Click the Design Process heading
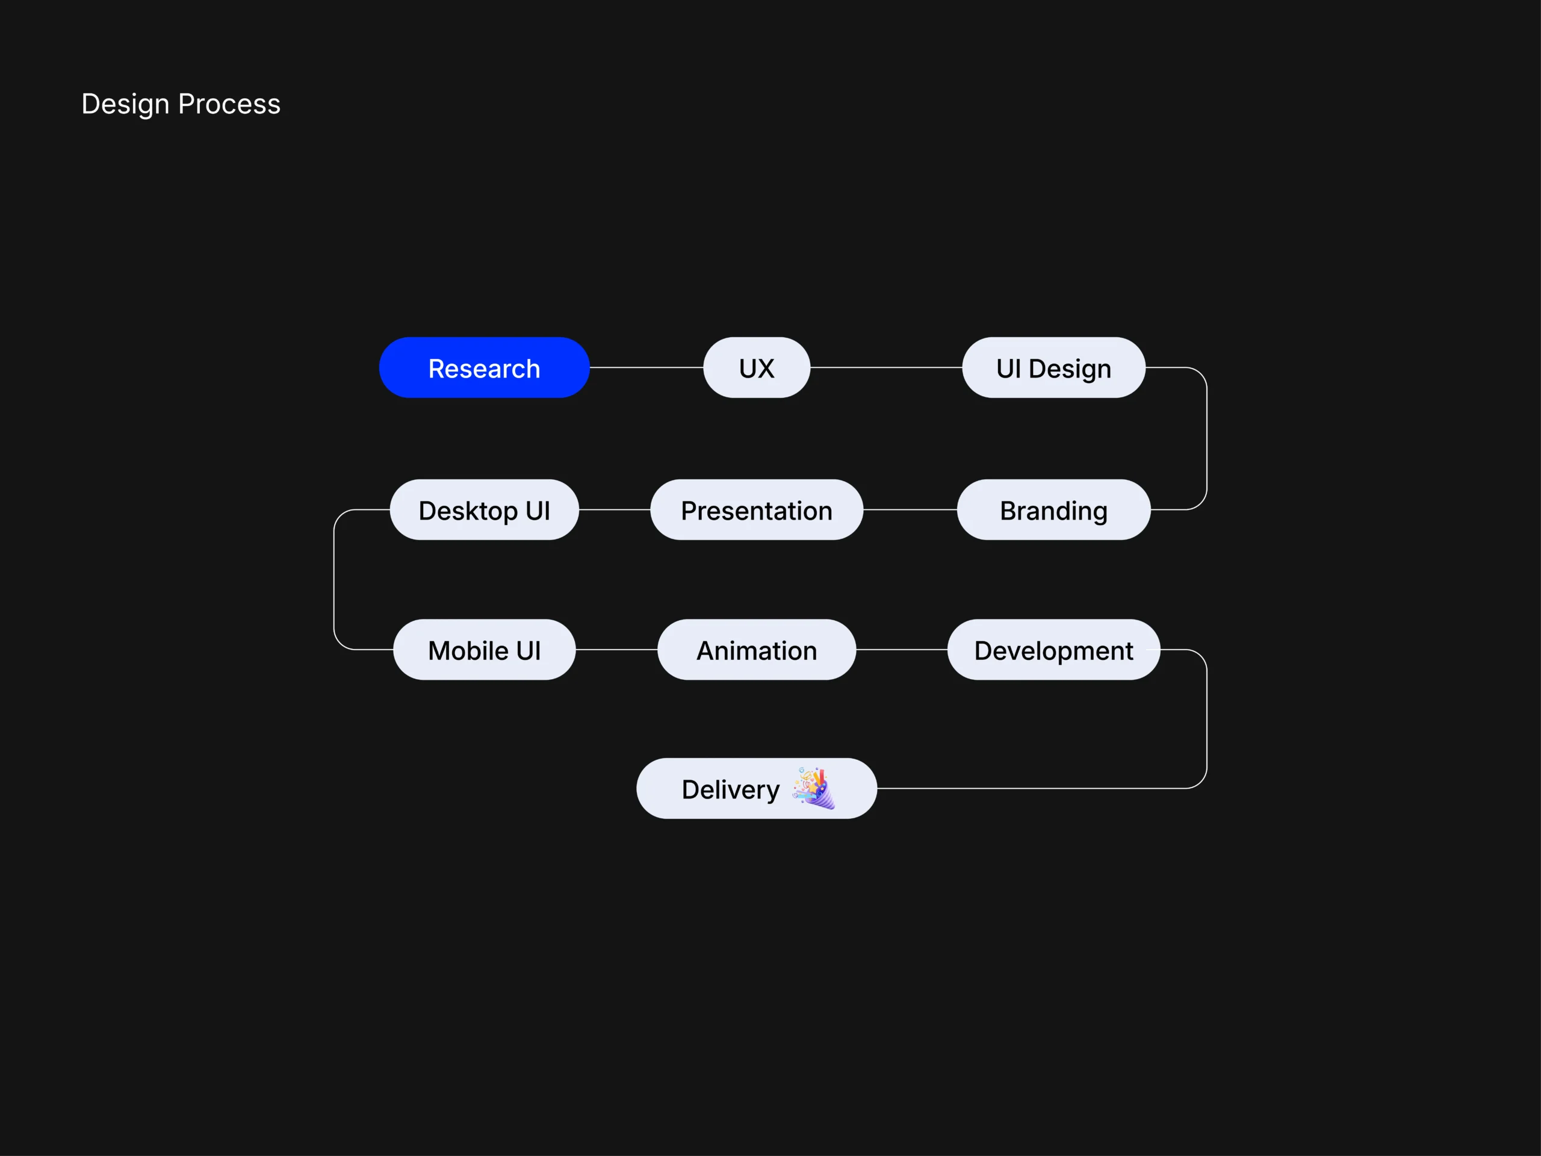The height and width of the screenshot is (1156, 1541). click(181, 104)
